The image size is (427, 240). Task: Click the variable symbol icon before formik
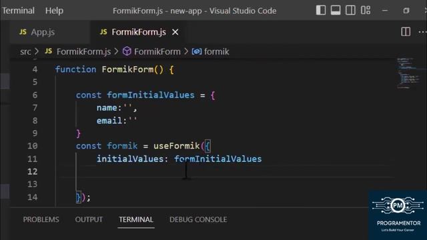pyautogui.click(x=197, y=51)
